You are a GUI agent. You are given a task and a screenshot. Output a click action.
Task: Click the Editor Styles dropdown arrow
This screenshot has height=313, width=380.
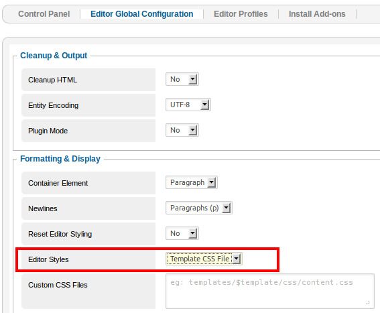(x=236, y=259)
